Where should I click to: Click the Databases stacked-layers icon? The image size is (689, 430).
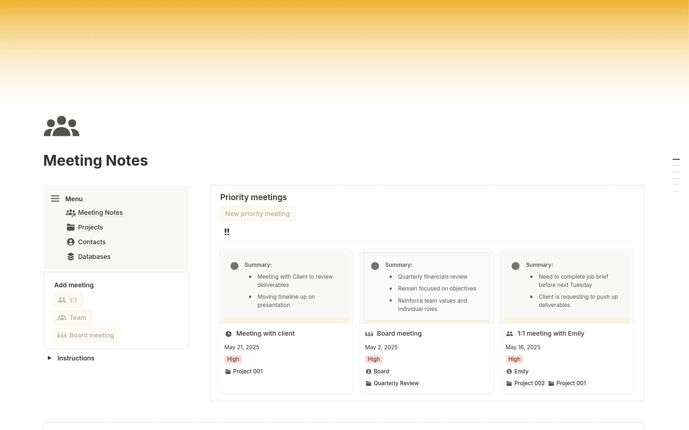point(70,256)
